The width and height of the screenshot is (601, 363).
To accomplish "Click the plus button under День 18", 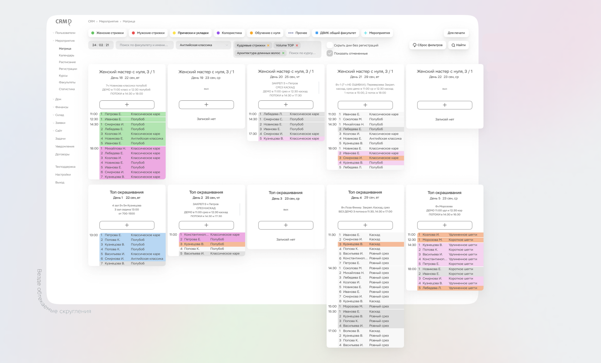I will pos(127,105).
